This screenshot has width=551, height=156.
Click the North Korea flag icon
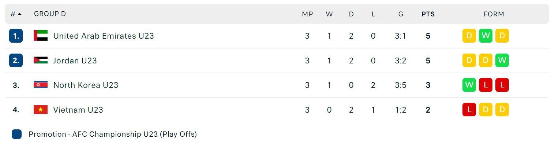coord(41,85)
